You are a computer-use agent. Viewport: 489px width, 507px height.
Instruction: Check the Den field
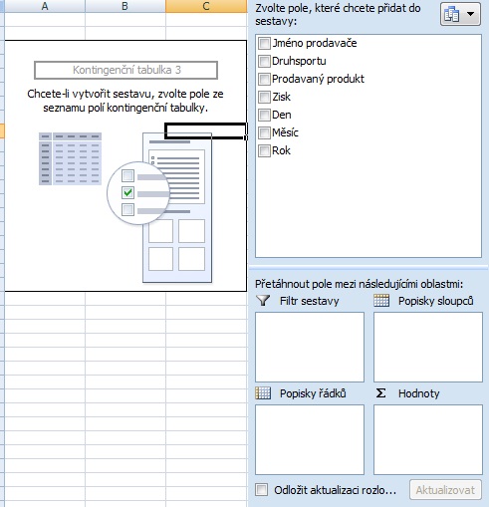pos(264,115)
